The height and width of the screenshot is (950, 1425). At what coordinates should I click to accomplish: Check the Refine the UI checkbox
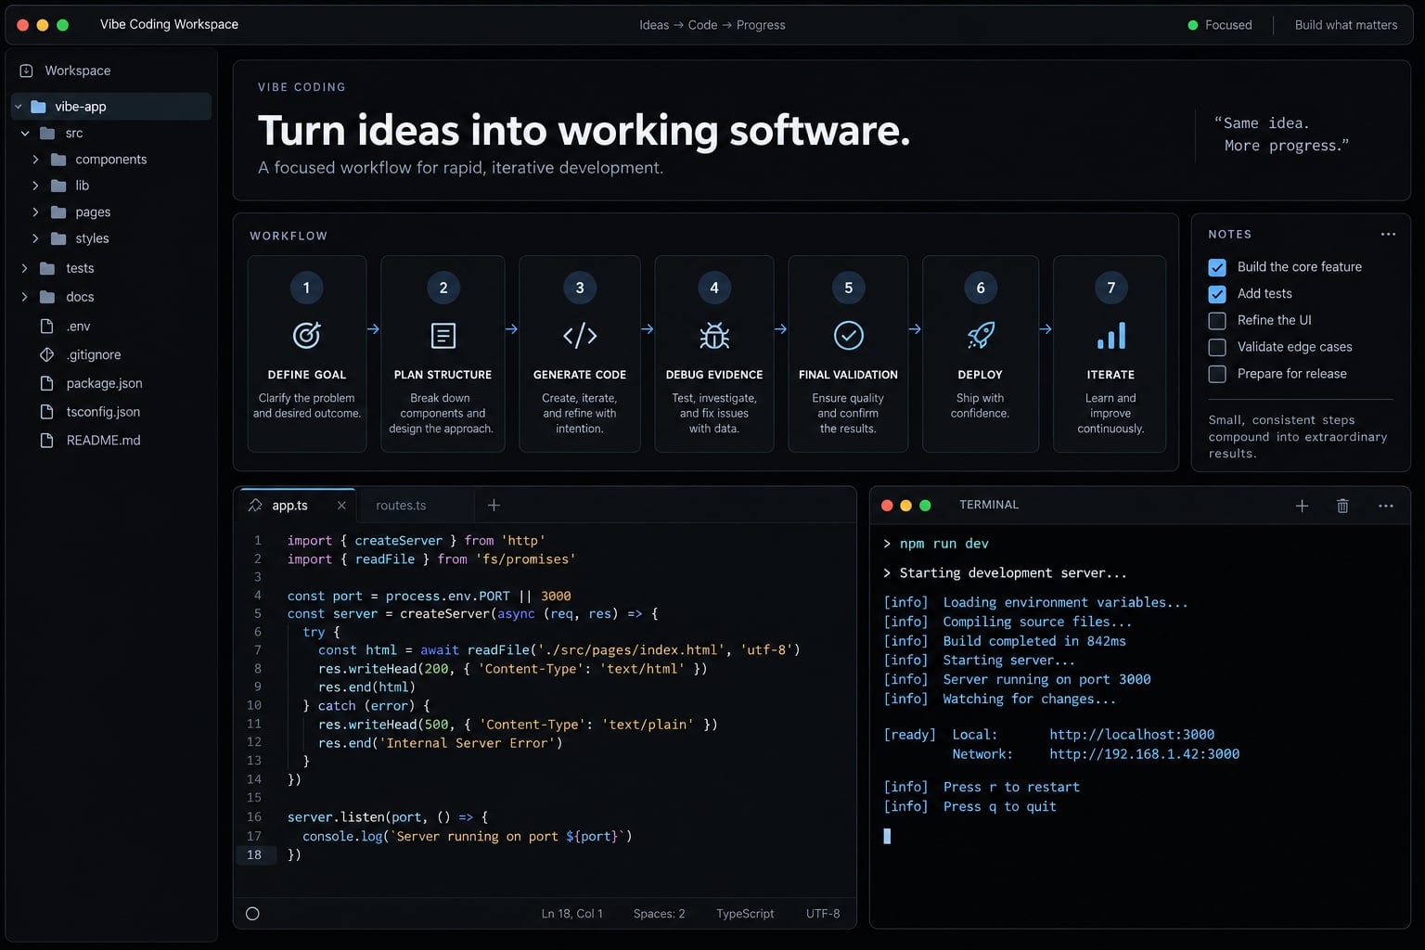point(1217,321)
